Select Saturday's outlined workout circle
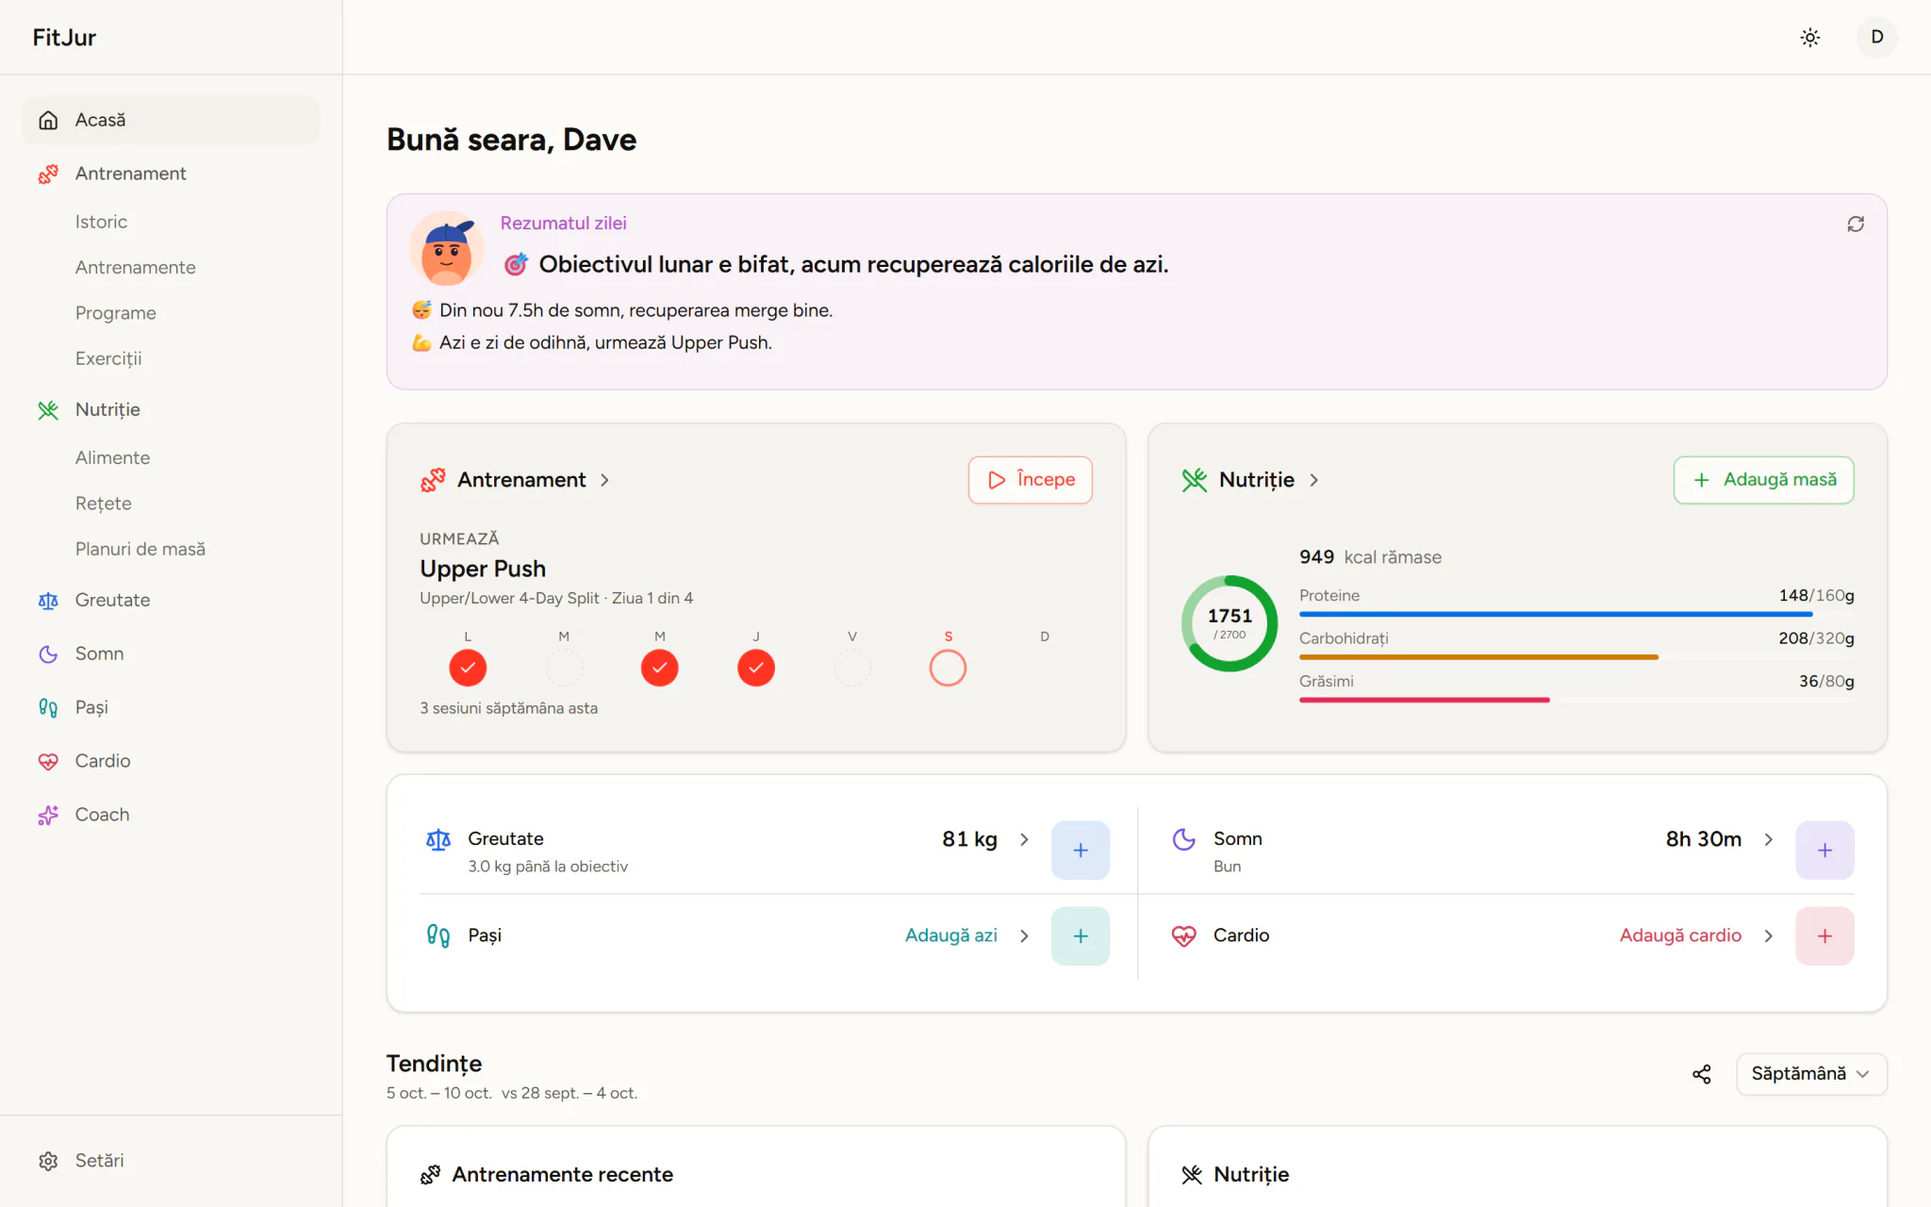This screenshot has height=1207, width=1931. pyautogui.click(x=948, y=668)
